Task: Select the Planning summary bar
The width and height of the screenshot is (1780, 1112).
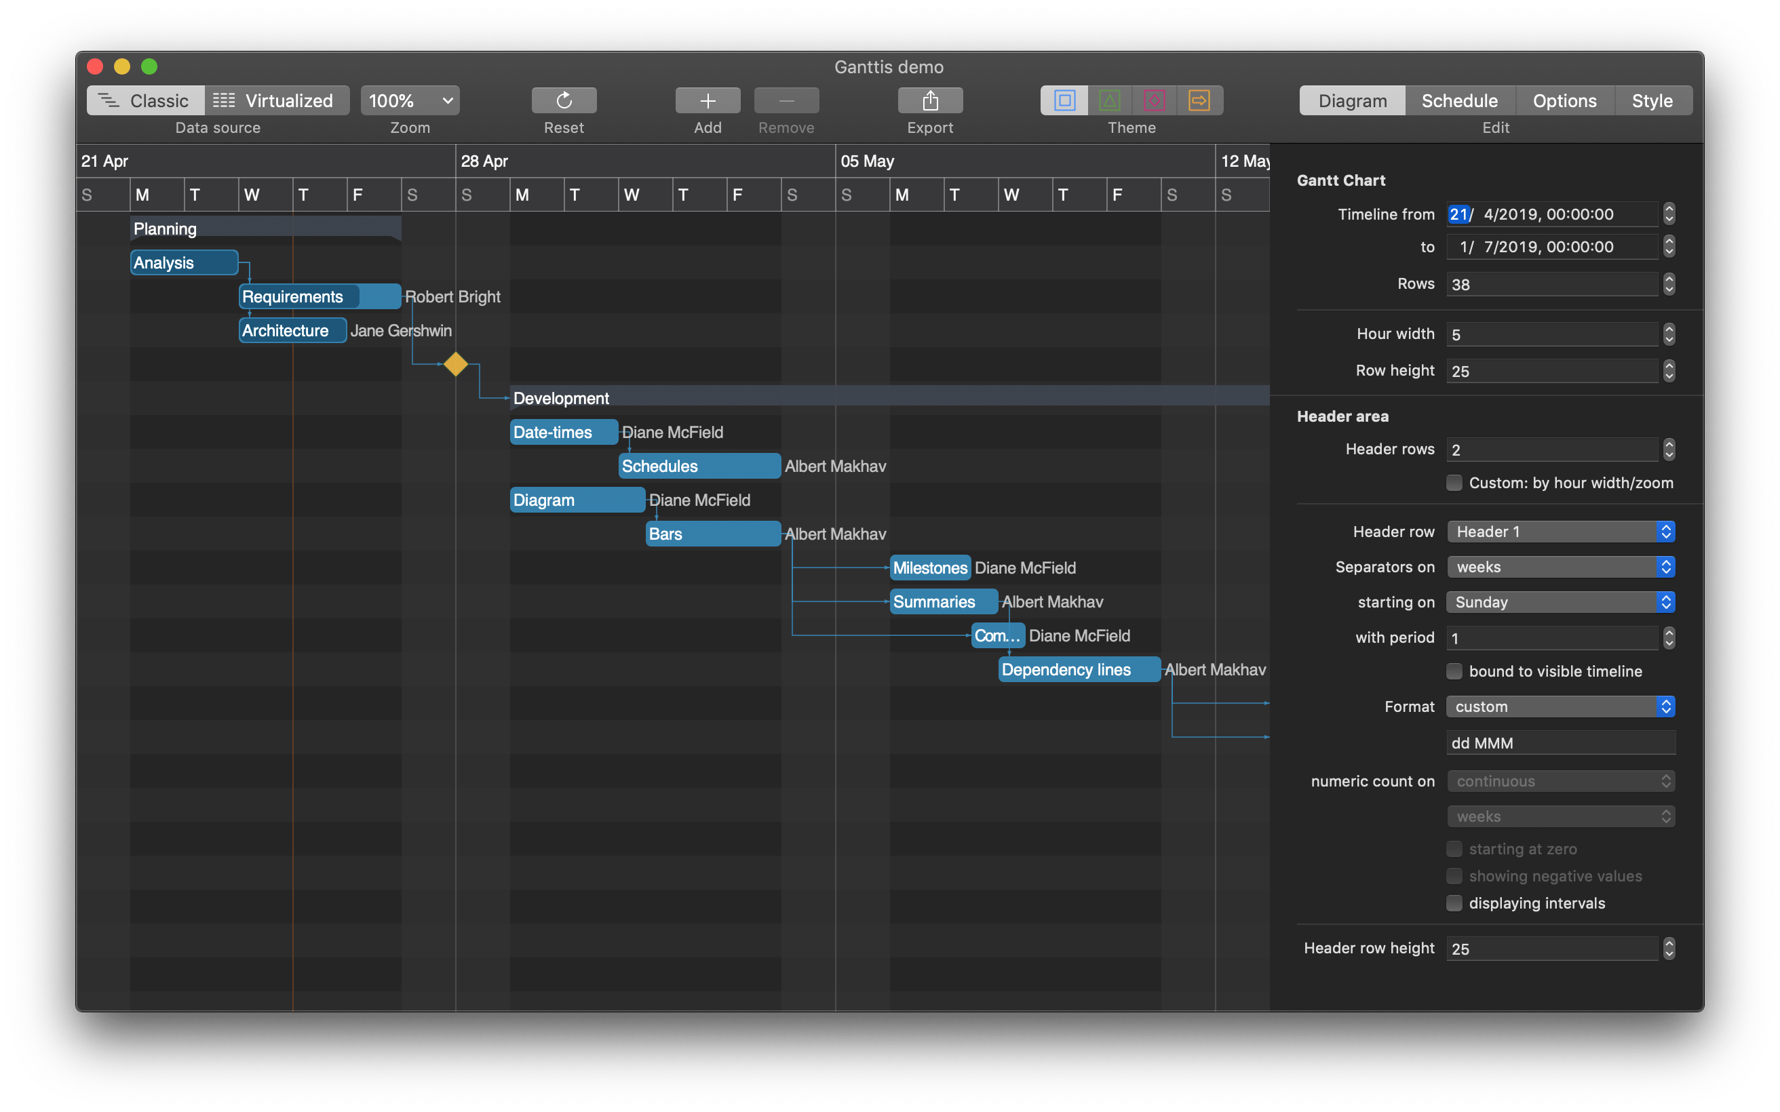Action: (265, 229)
